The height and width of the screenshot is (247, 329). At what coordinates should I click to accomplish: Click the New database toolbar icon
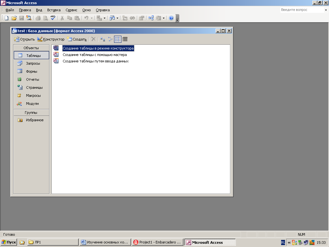[6, 18]
